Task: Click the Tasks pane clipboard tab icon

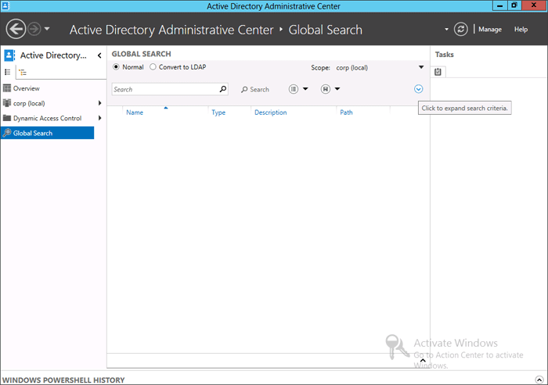Action: pos(438,72)
